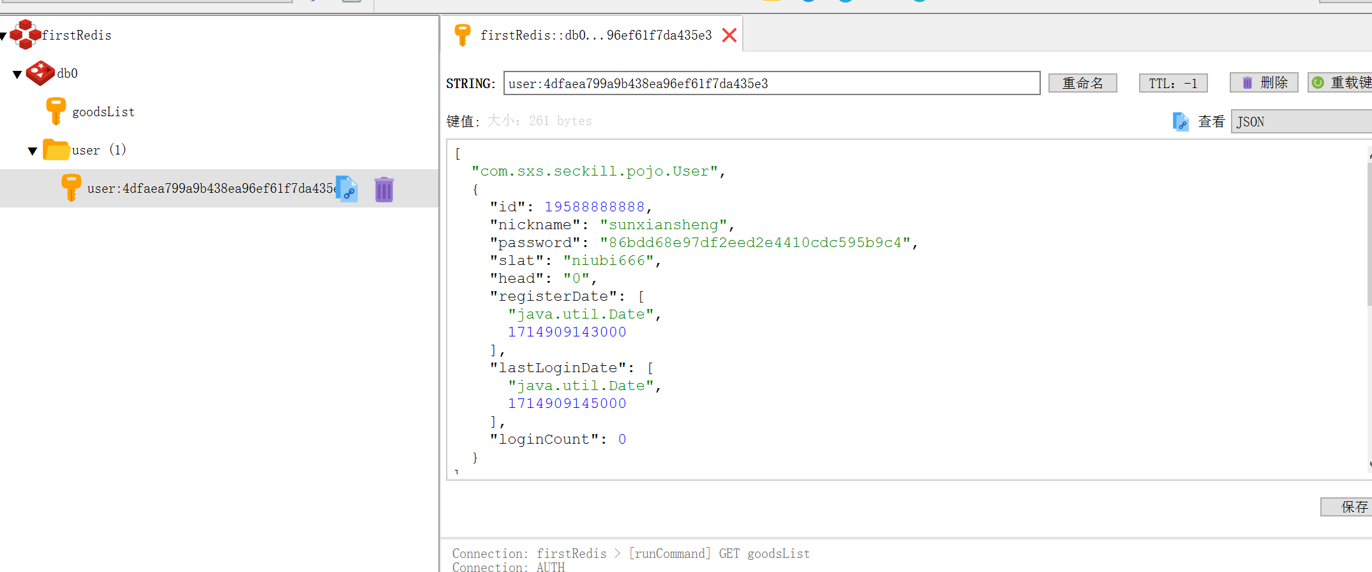Click the "registerDate" key text
Viewport: 1372px width, 572px height.
(x=553, y=296)
